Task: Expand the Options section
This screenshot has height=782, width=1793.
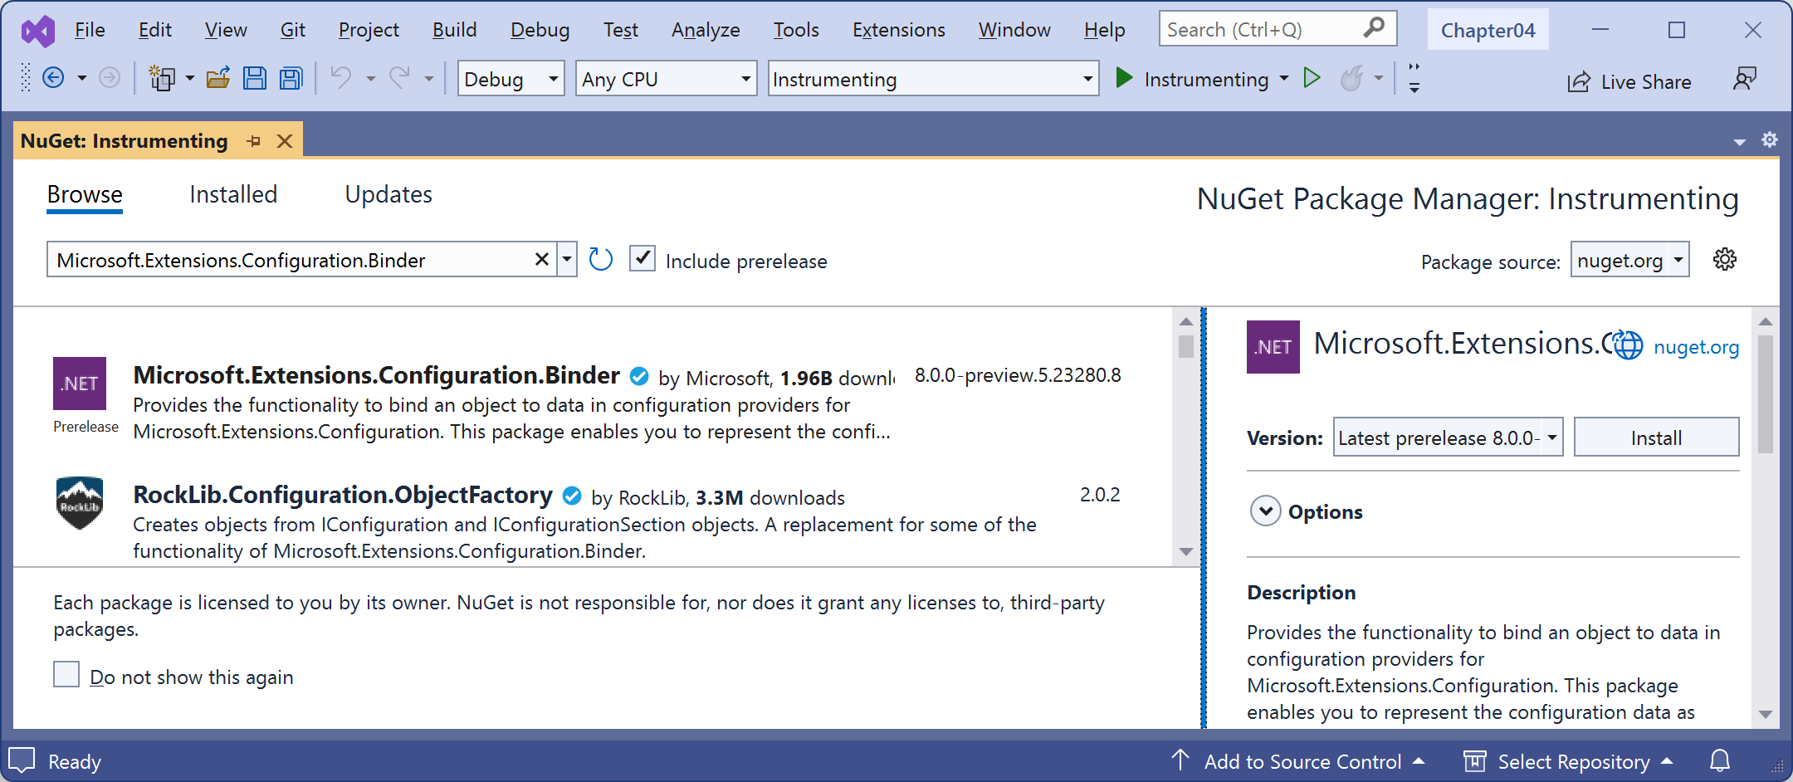Action: coord(1266,511)
